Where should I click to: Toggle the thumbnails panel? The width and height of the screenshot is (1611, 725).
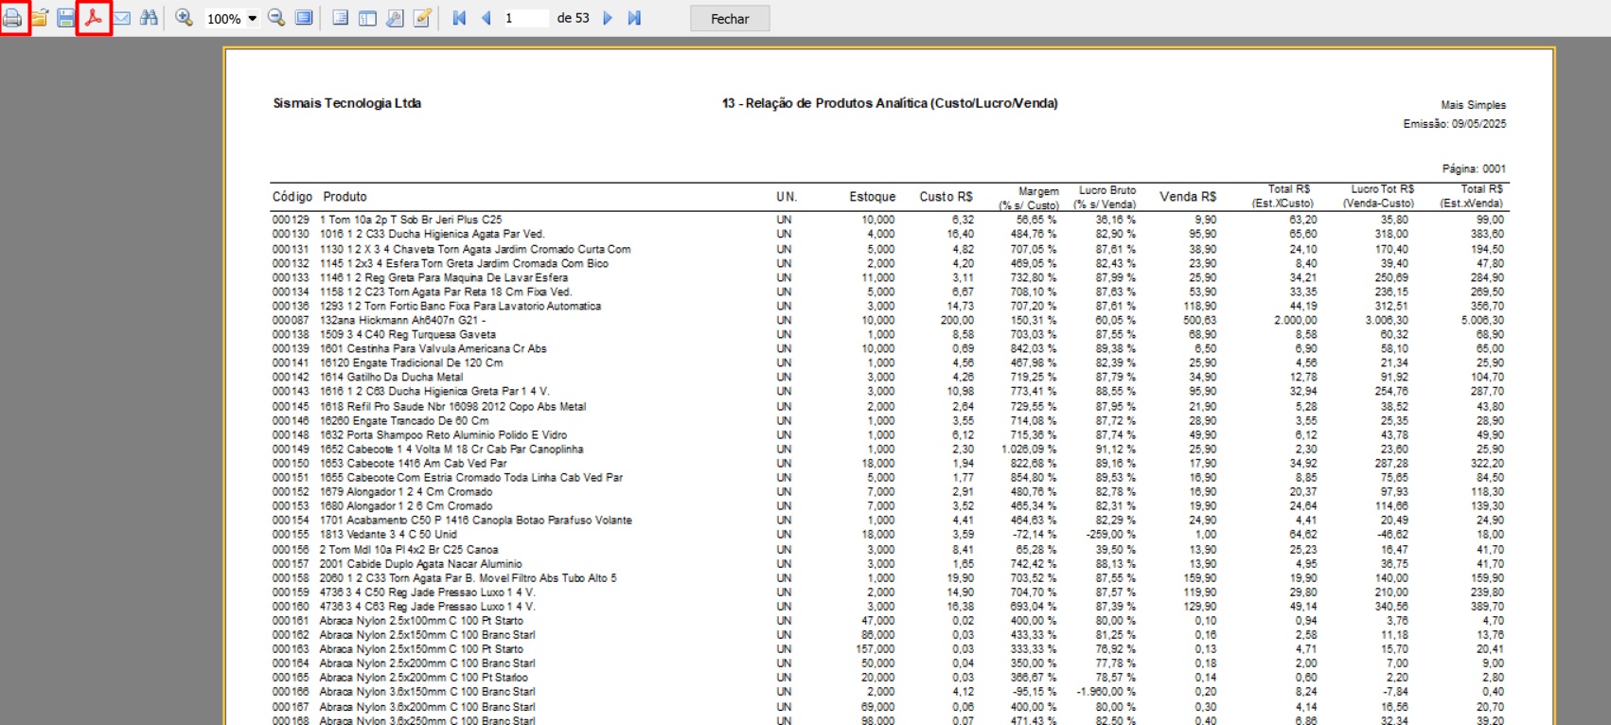[367, 18]
